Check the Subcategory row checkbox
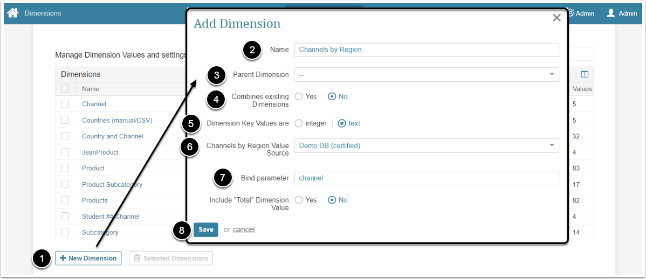The image size is (646, 279). click(x=65, y=233)
